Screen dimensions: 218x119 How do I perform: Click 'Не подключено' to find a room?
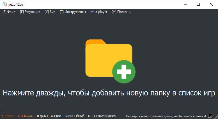(166, 116)
